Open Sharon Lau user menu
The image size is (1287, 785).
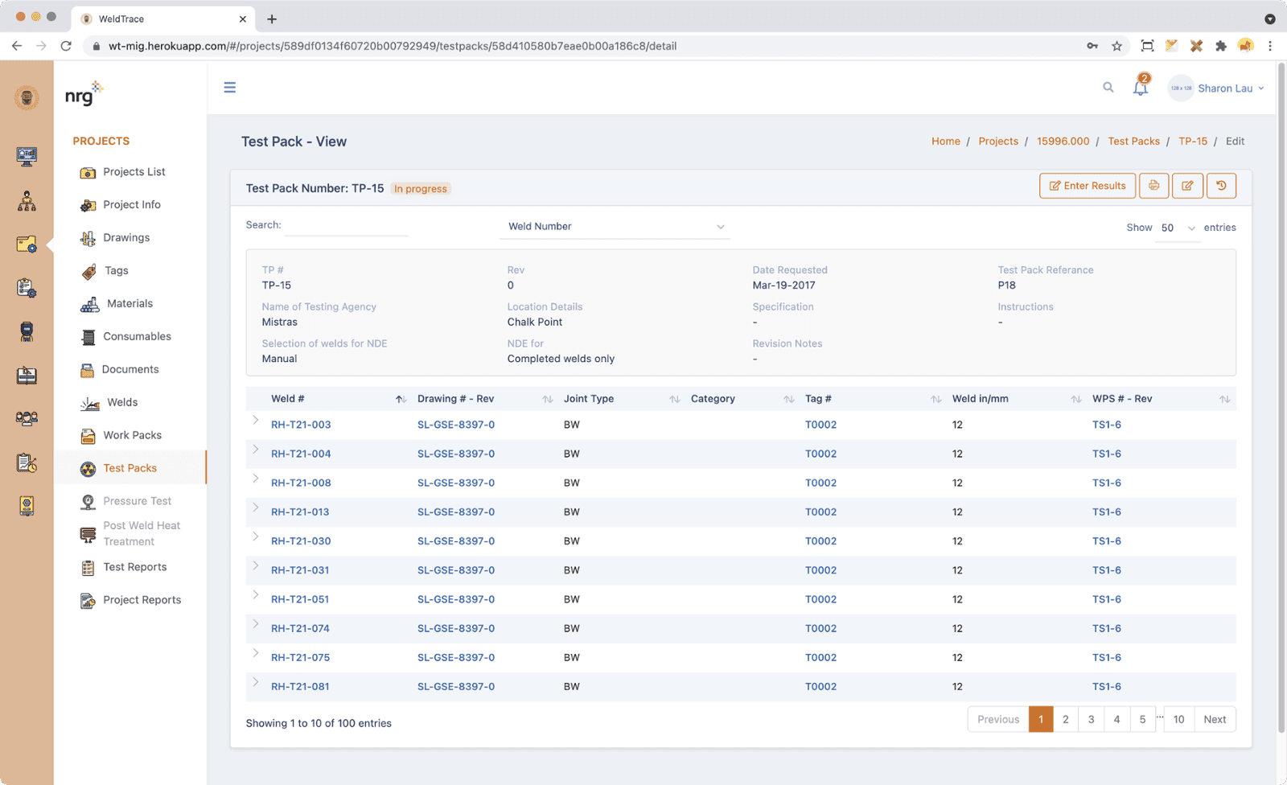1216,88
